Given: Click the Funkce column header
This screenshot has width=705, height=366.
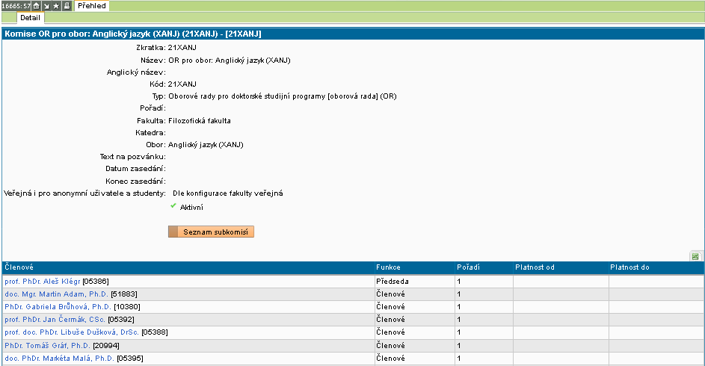Looking at the screenshot, I should click(388, 267).
